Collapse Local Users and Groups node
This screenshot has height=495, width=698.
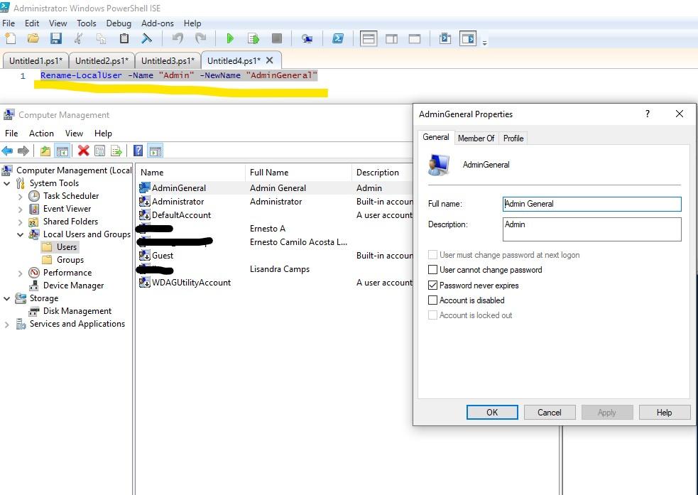pos(20,234)
